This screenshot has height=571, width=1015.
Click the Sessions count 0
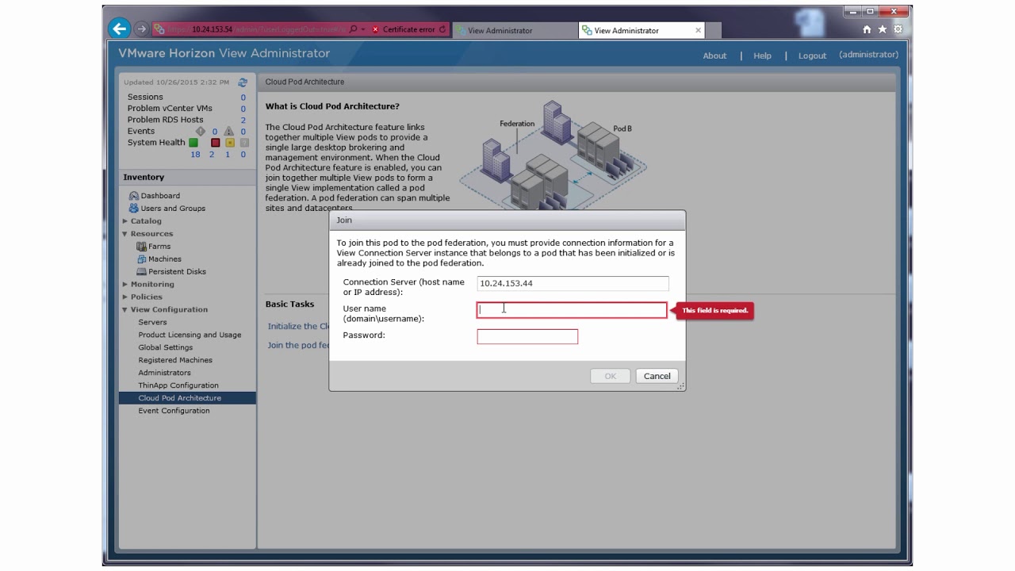click(x=243, y=98)
